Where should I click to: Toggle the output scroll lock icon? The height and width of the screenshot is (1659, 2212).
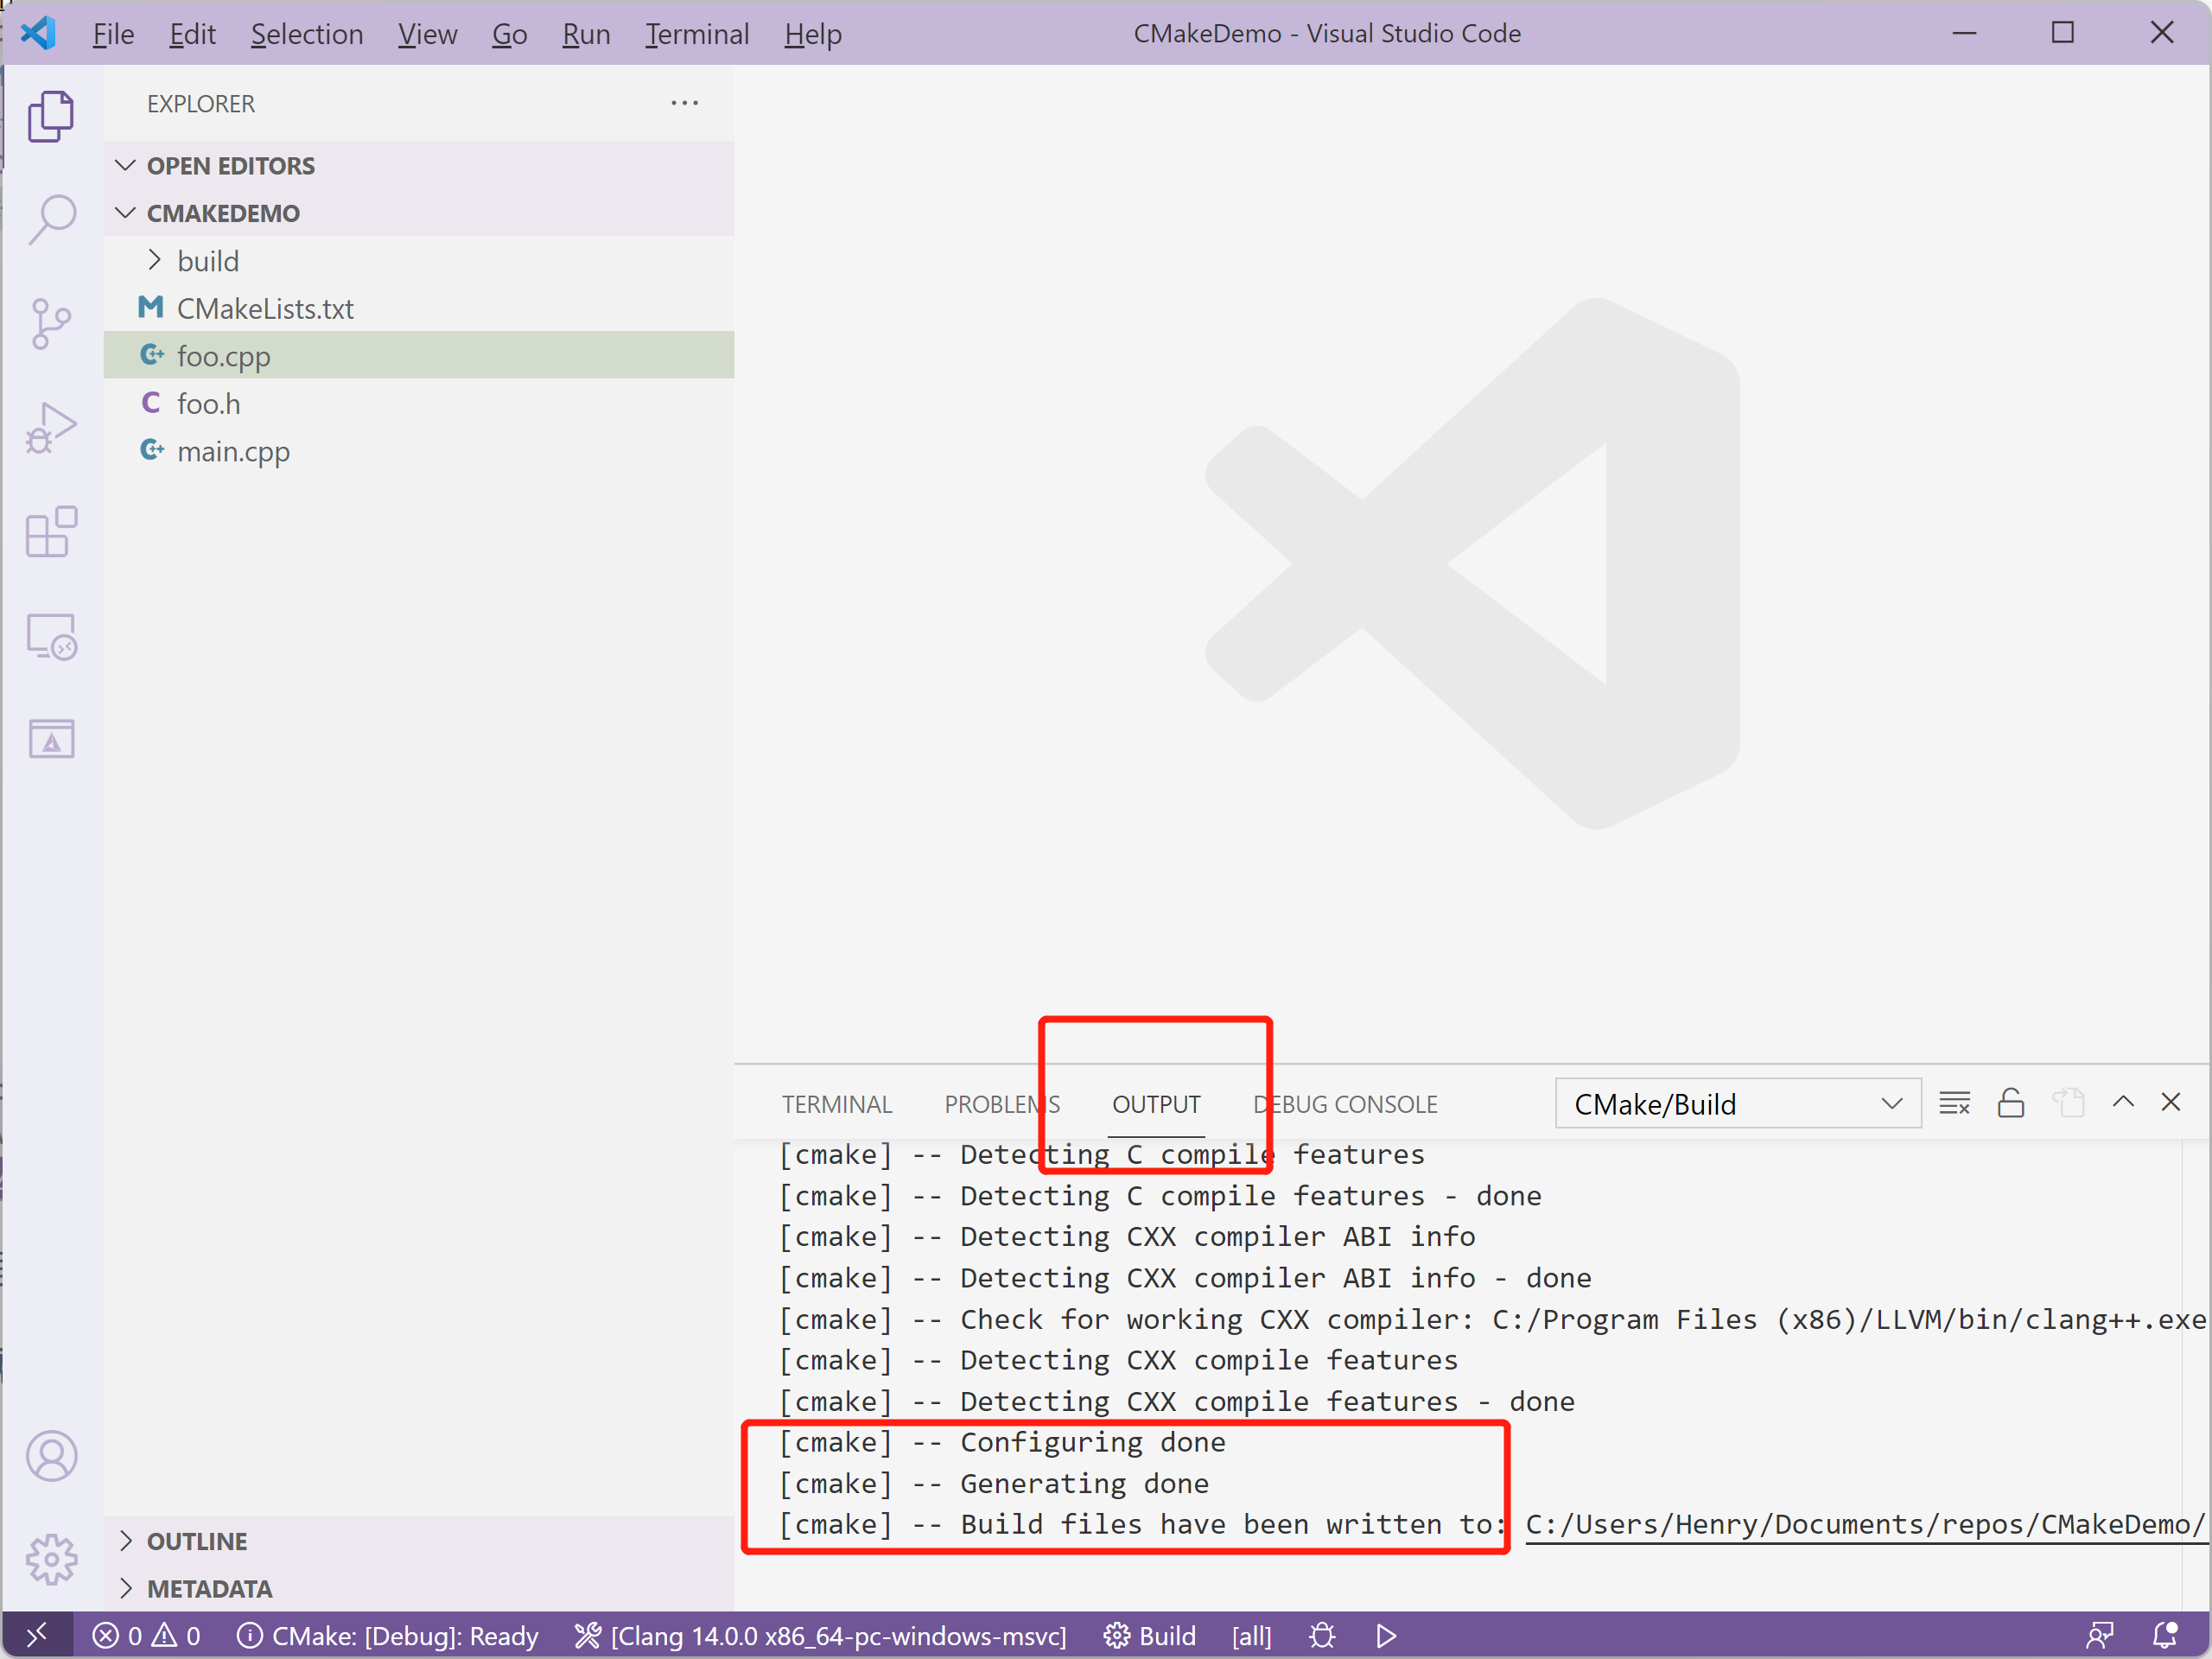pos(2011,1103)
